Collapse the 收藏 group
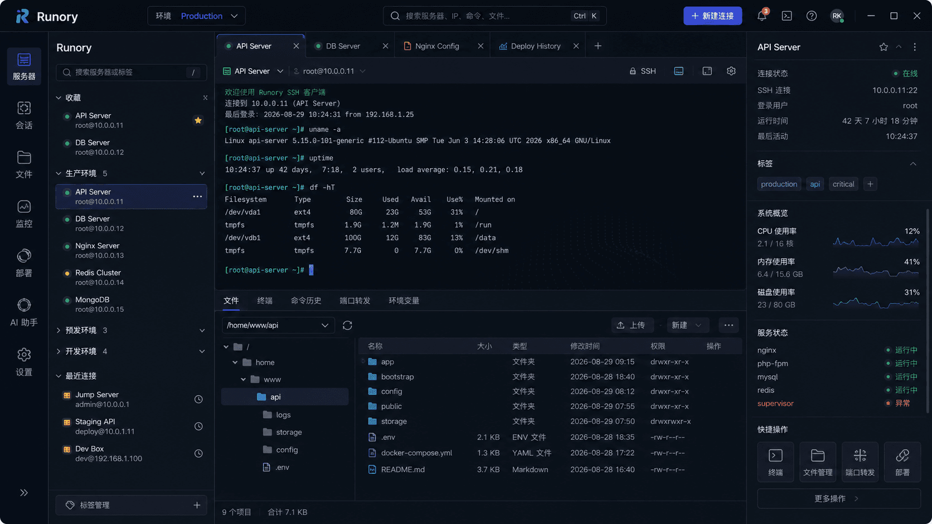This screenshot has height=524, width=932. coord(59,97)
